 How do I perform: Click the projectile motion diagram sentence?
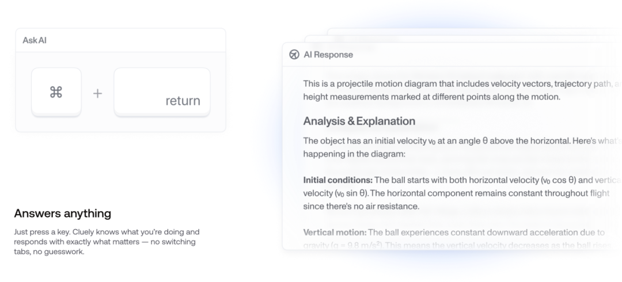(x=461, y=90)
